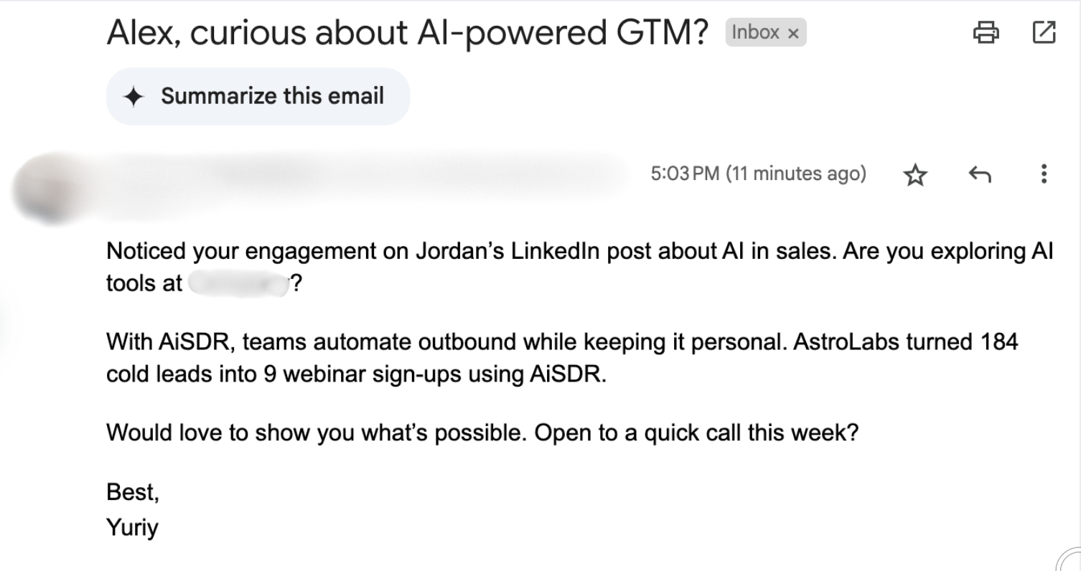Reply using the arrow icon
This screenshot has height=571, width=1081.
tap(979, 174)
